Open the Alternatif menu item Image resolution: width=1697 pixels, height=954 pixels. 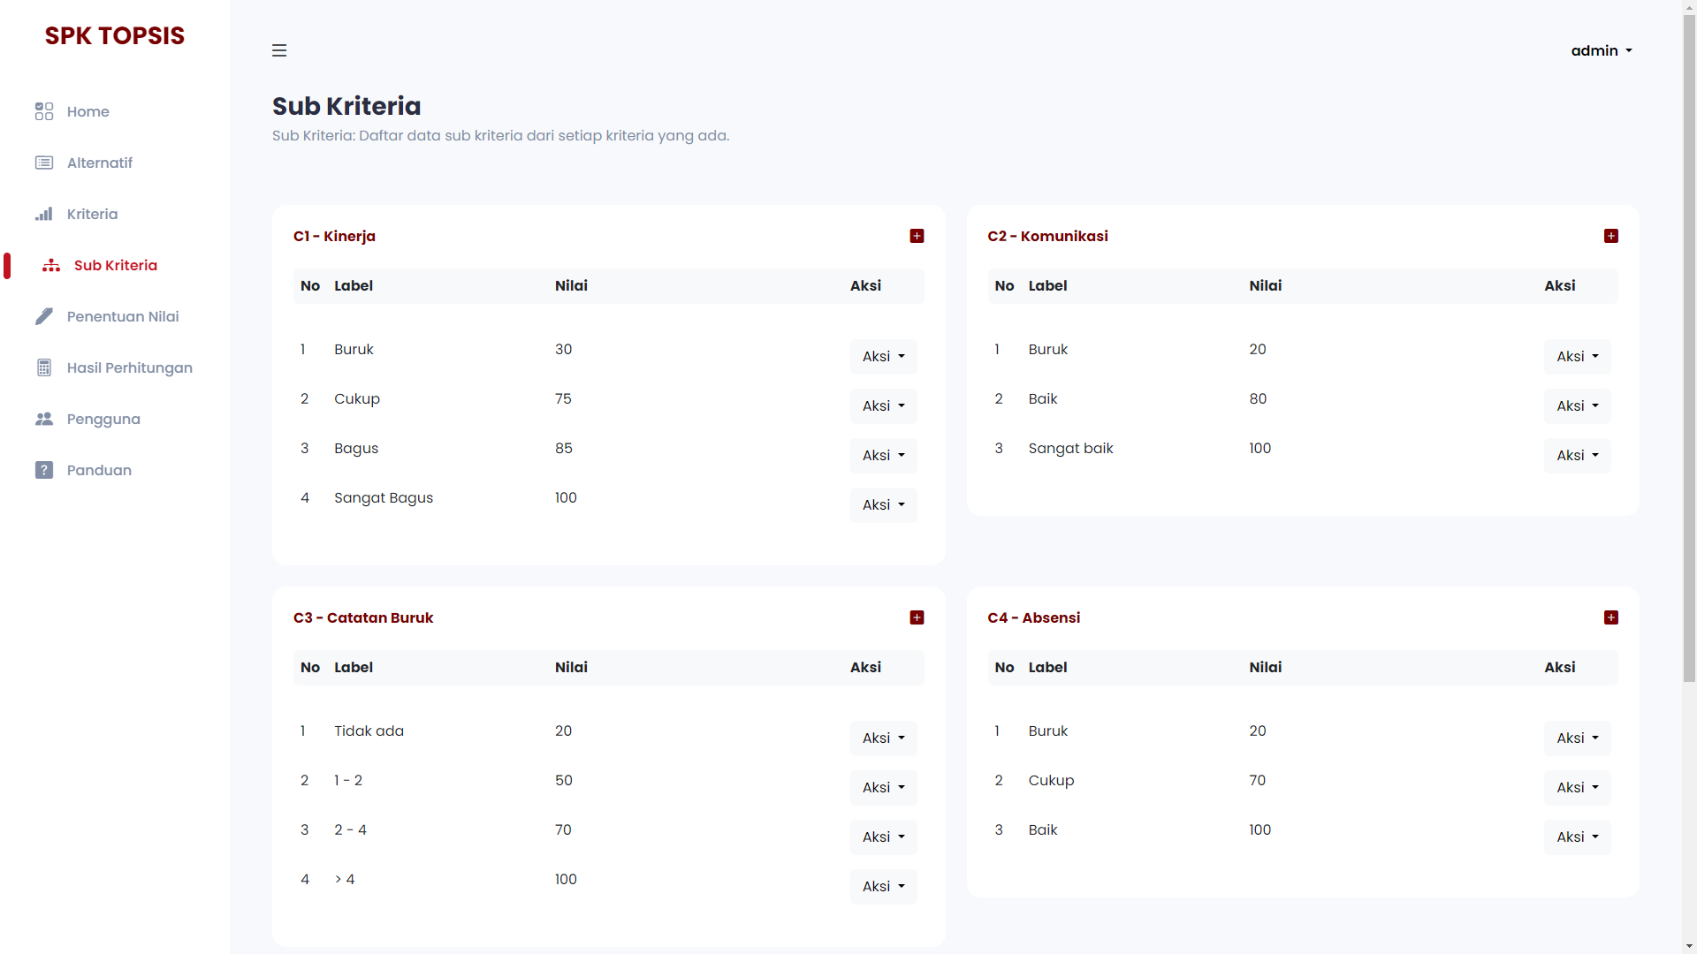(100, 163)
